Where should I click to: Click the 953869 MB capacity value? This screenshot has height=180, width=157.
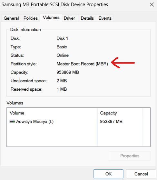[x=68, y=72]
